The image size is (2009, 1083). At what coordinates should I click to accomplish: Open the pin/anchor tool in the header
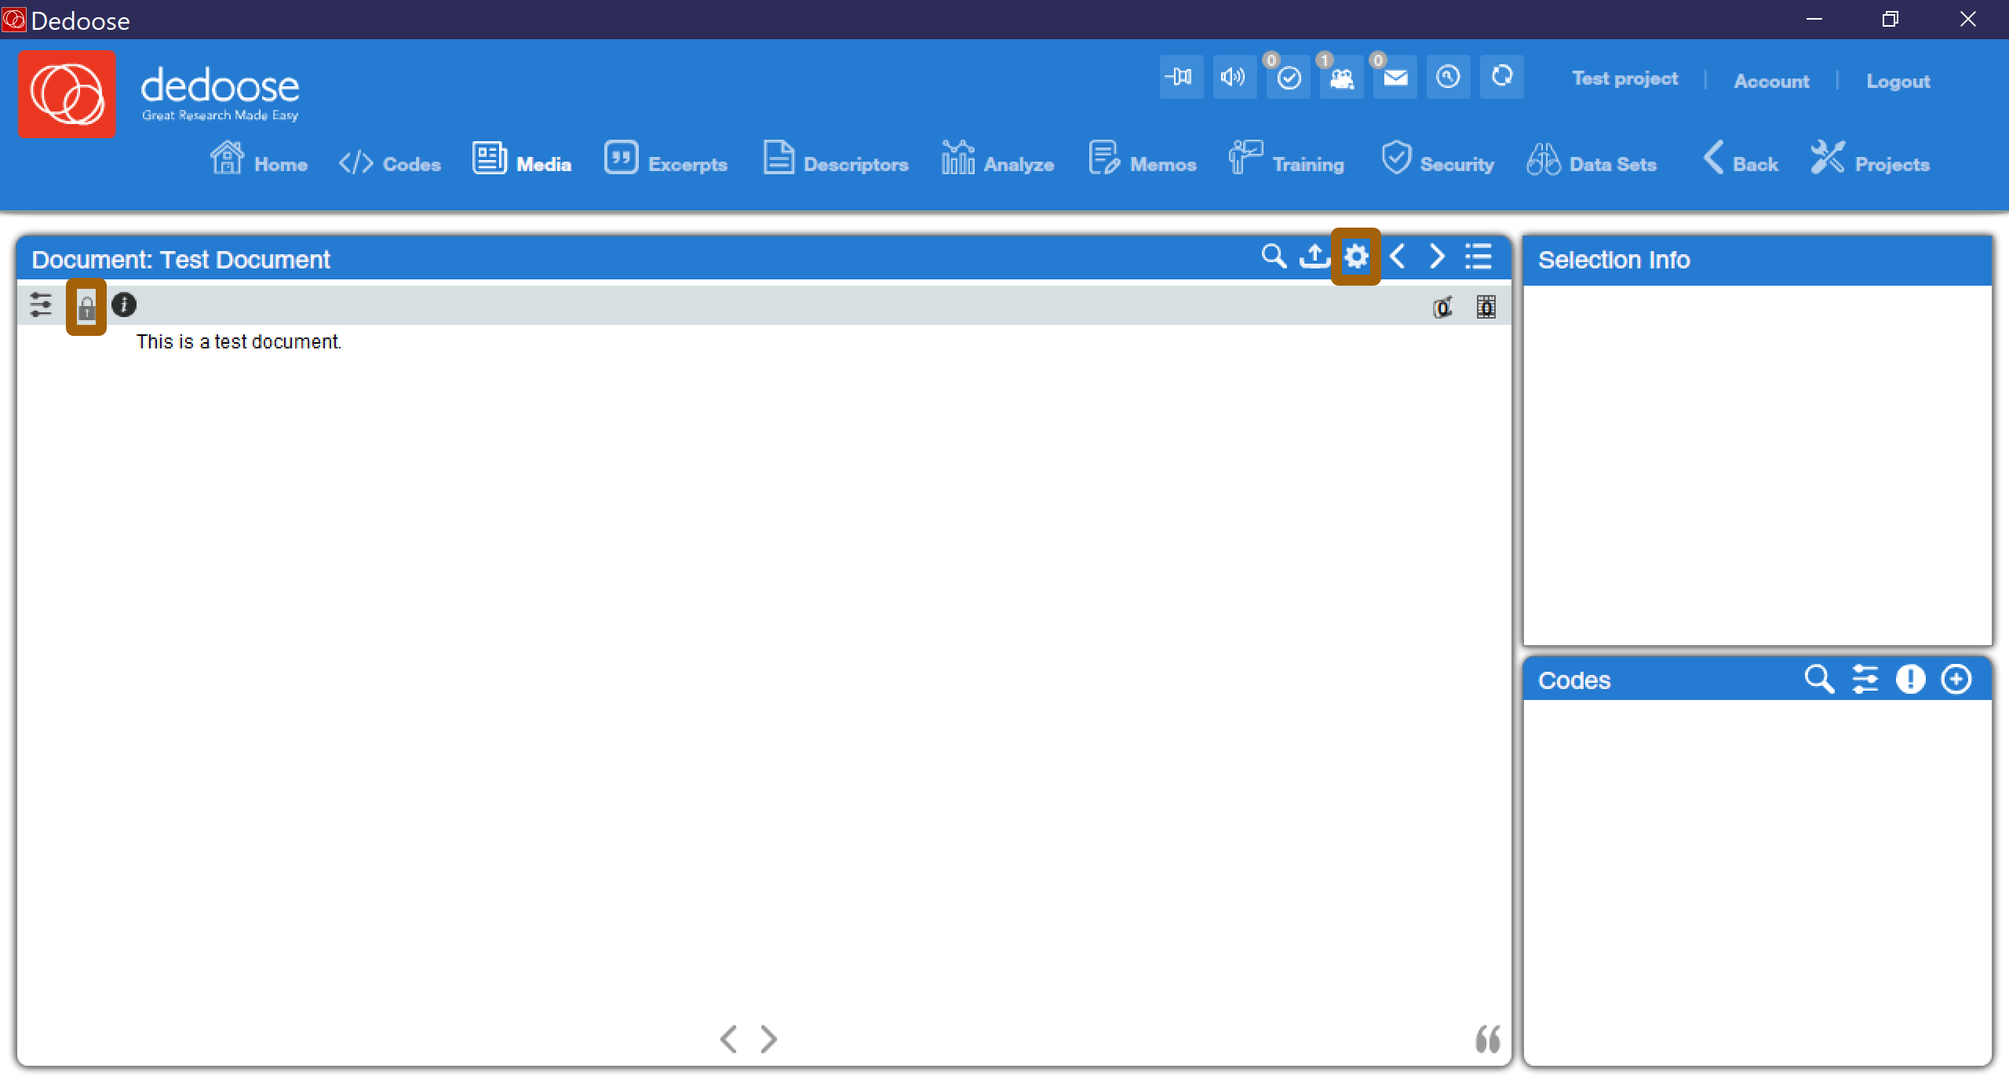click(1181, 77)
